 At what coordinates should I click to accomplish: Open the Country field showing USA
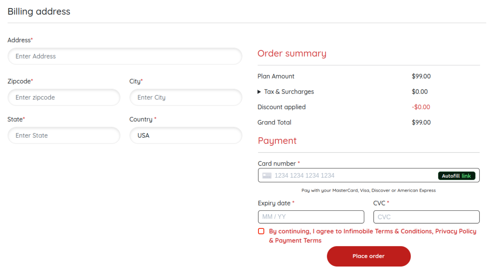pyautogui.click(x=186, y=135)
